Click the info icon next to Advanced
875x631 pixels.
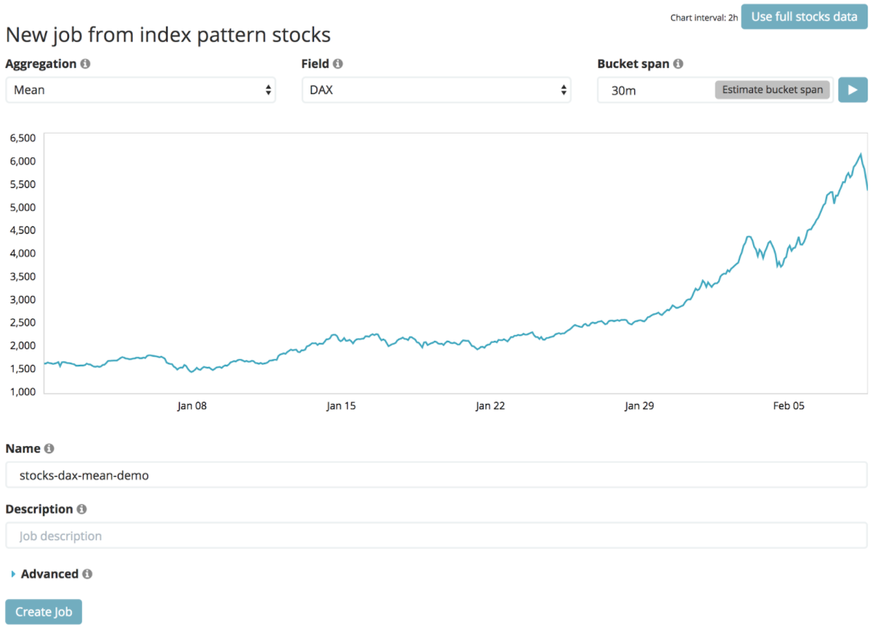(87, 574)
